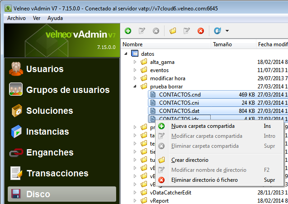
Task: Click the datos drive icon
Action: (x=135, y=53)
